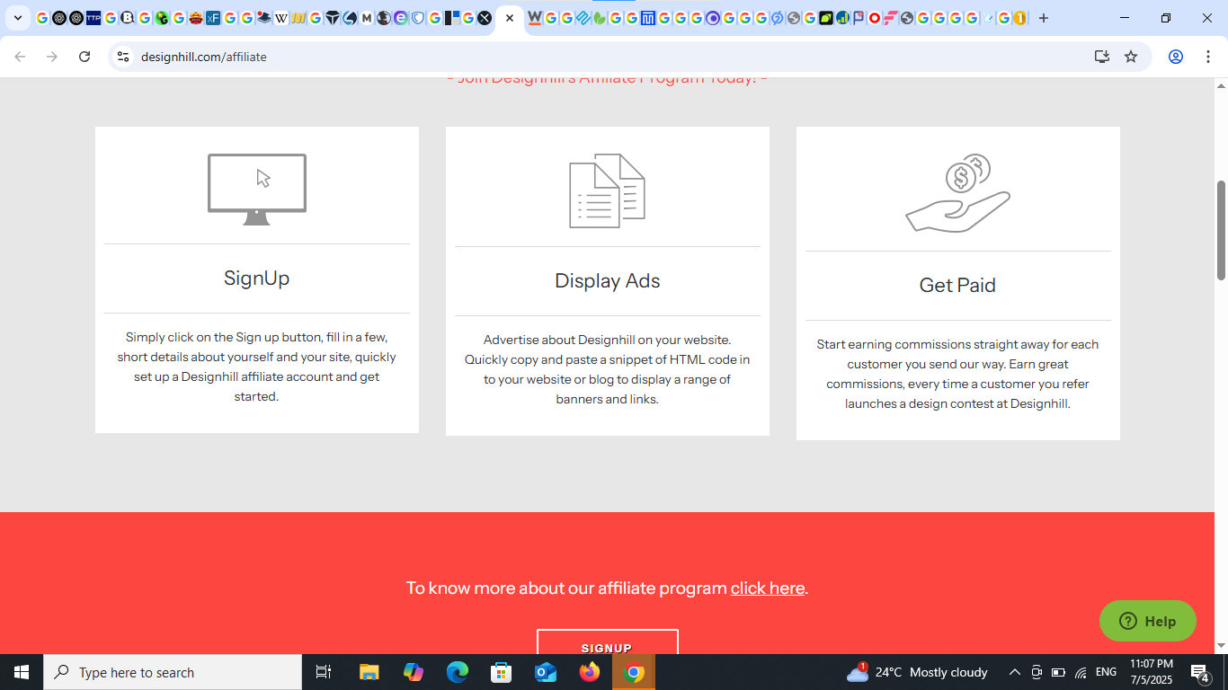Switch to the orange number 1 tab
Image resolution: width=1228 pixels, height=690 pixels.
[1019, 18]
